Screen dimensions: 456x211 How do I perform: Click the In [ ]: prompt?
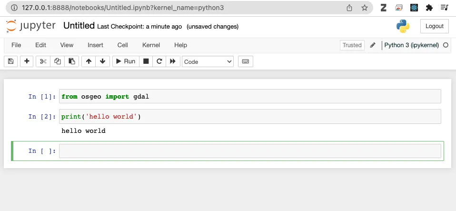tap(42, 151)
